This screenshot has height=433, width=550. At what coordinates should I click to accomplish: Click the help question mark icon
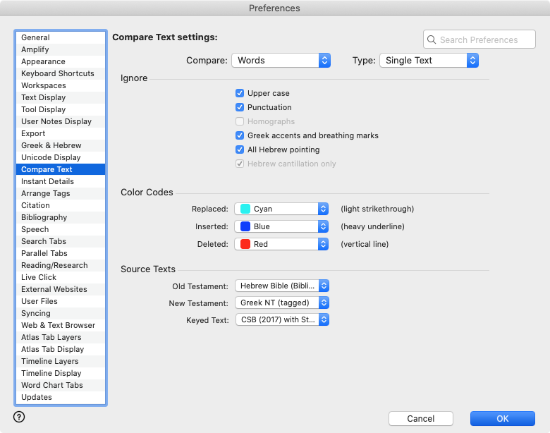(19, 417)
